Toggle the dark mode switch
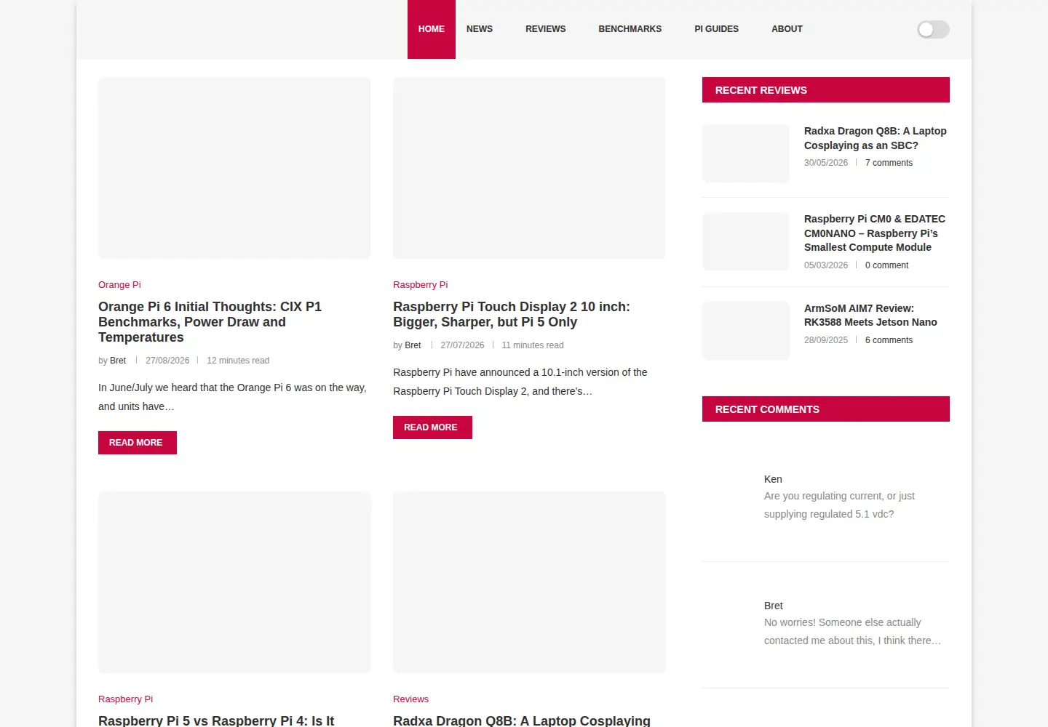 [933, 29]
